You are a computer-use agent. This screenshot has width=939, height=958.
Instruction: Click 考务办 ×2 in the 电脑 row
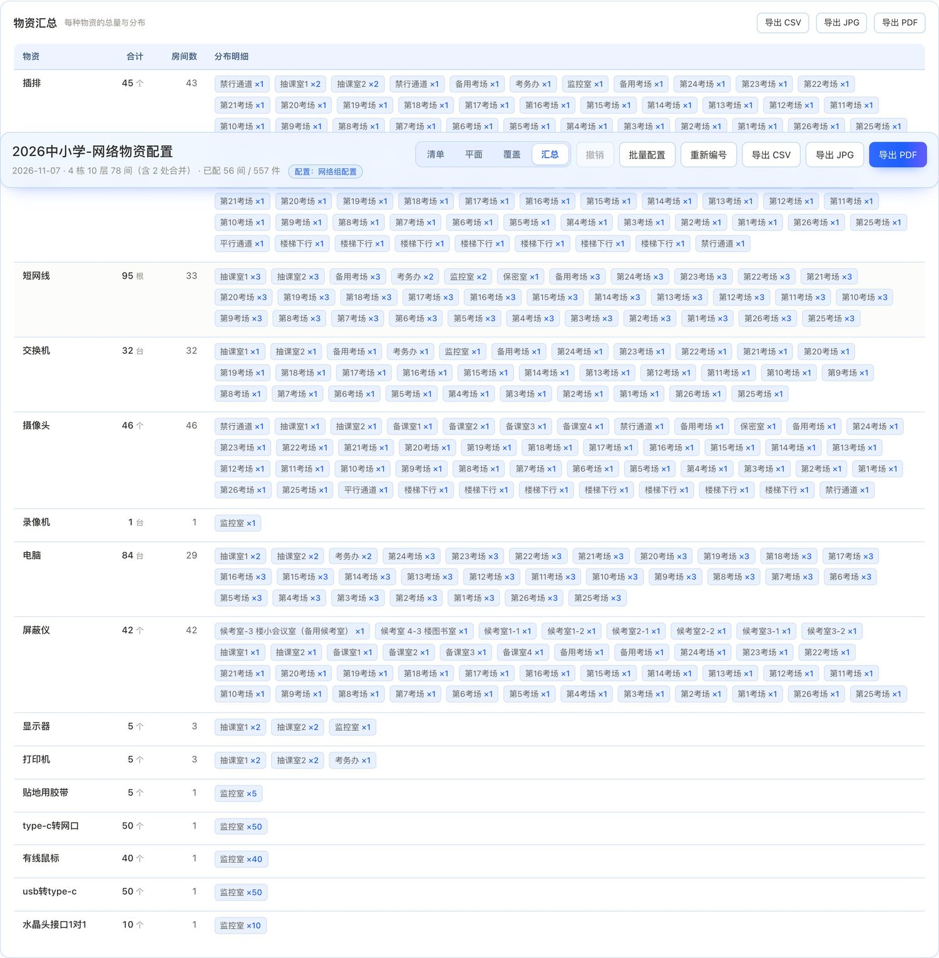[x=353, y=556]
